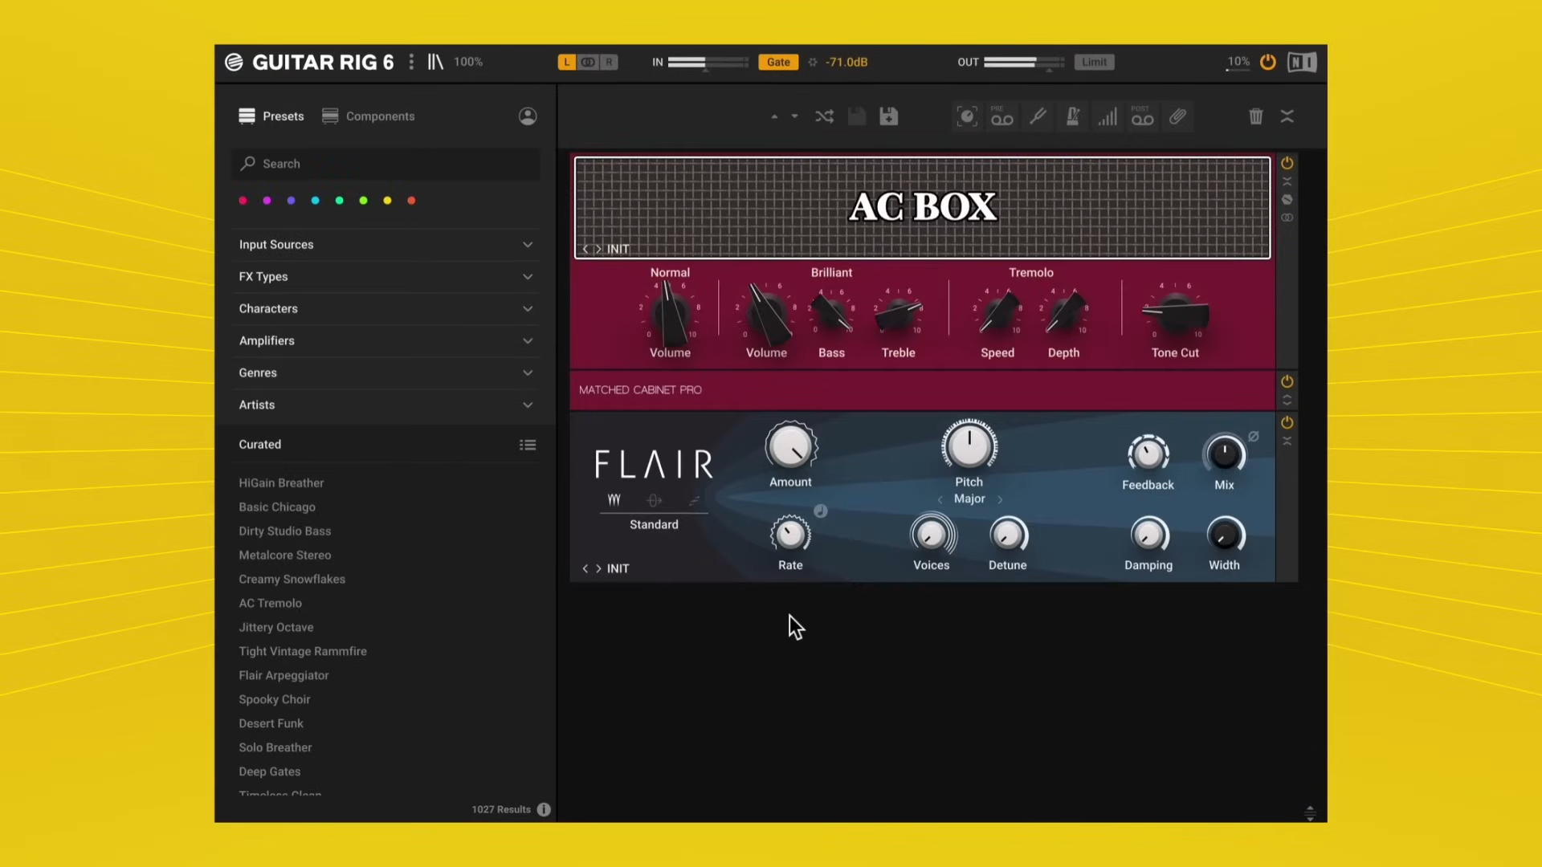Enable the R input channel
The width and height of the screenshot is (1542, 867).
(609, 62)
